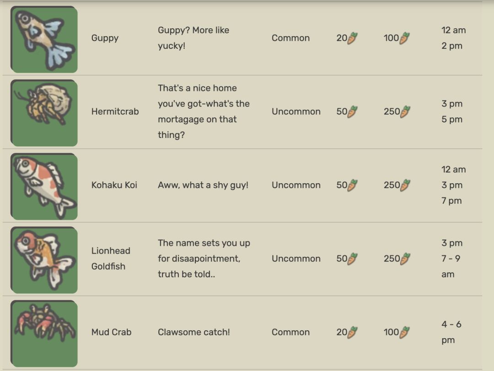Open the Hermitcrab image

click(x=44, y=113)
